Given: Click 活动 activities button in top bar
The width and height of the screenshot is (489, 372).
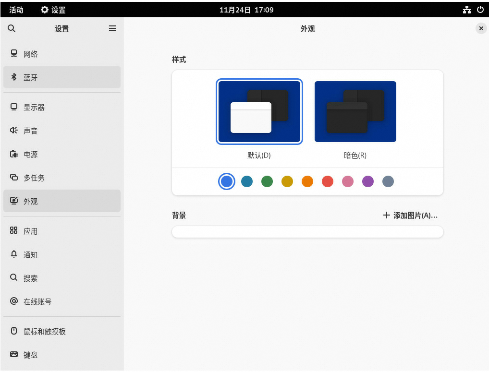Looking at the screenshot, I should [x=16, y=10].
